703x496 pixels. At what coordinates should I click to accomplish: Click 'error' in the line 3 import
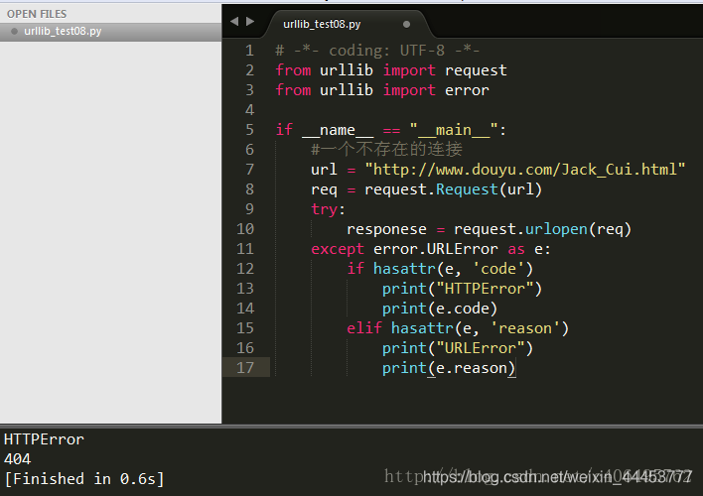coord(467,90)
